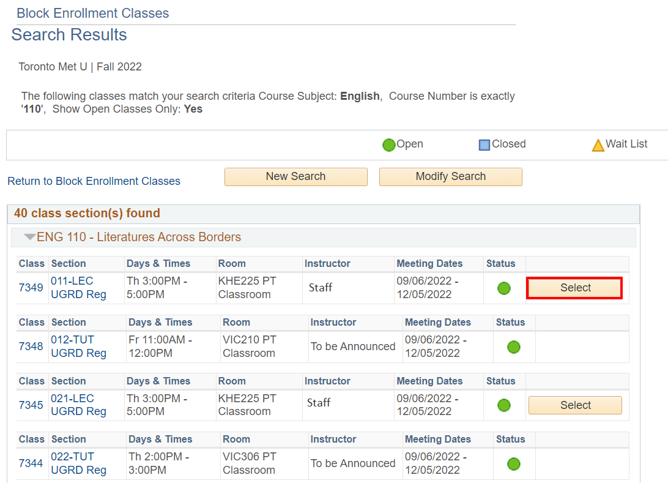
Task: Return to Block Enrollment Classes
Action: 94,181
